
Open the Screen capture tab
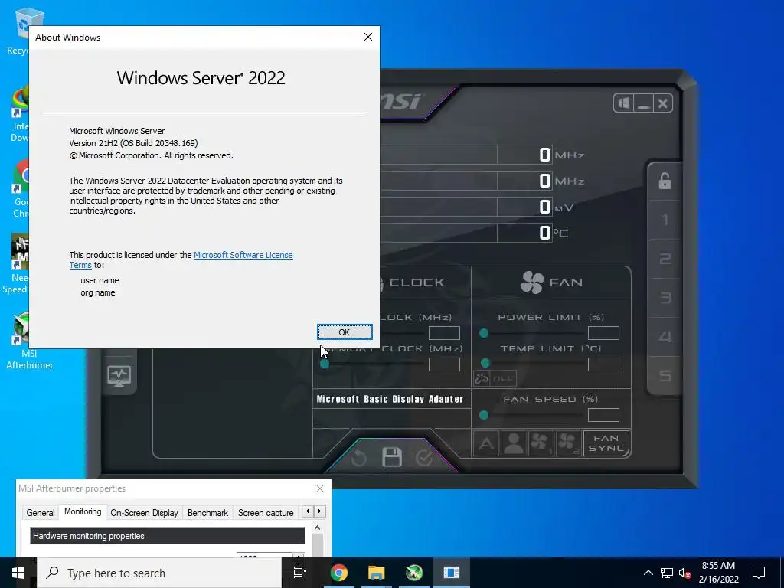click(x=266, y=513)
